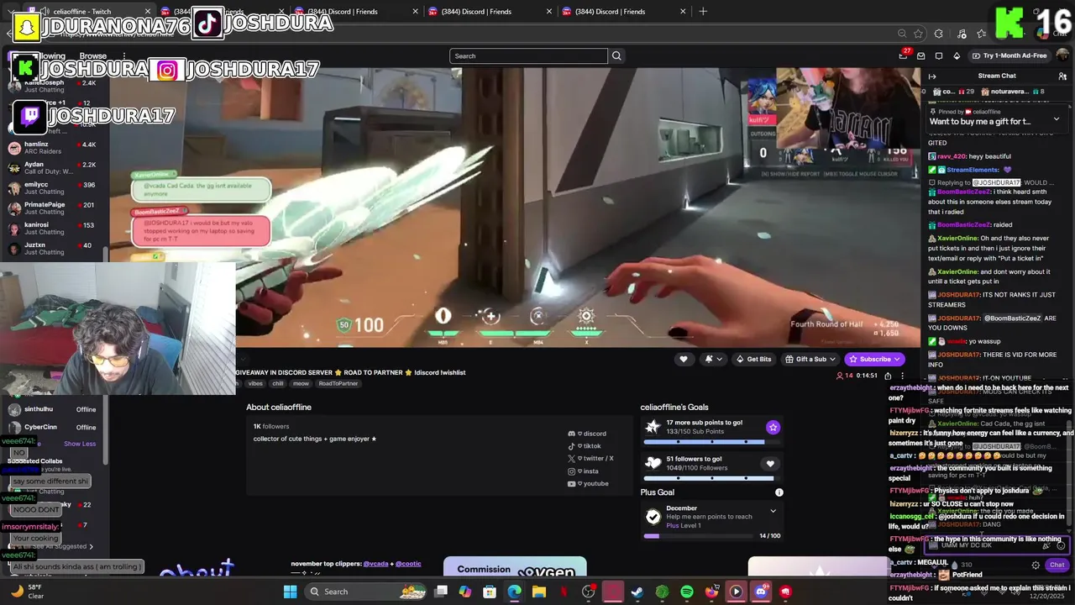Click the Plus Goal info icon
Image resolution: width=1075 pixels, height=605 pixels.
(x=779, y=492)
